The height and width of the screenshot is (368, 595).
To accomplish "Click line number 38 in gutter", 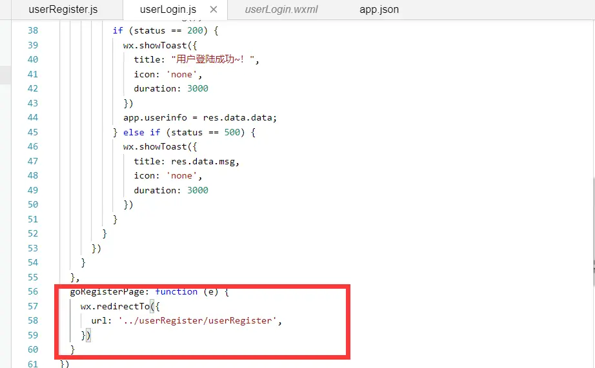I will coord(33,30).
